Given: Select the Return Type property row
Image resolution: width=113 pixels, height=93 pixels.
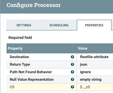Looking at the screenshot, I should pos(60,64).
